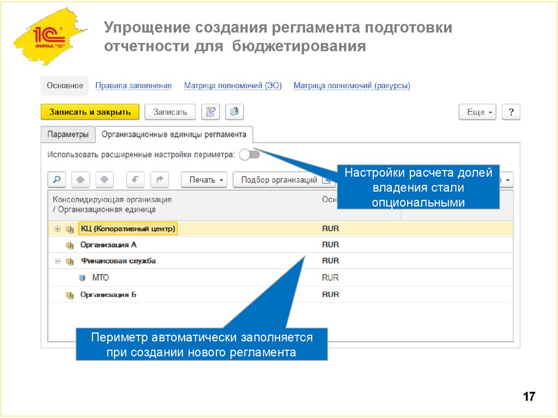Open Матрица полномочий (ЭО) section
The height and width of the screenshot is (418, 558).
pos(233,86)
